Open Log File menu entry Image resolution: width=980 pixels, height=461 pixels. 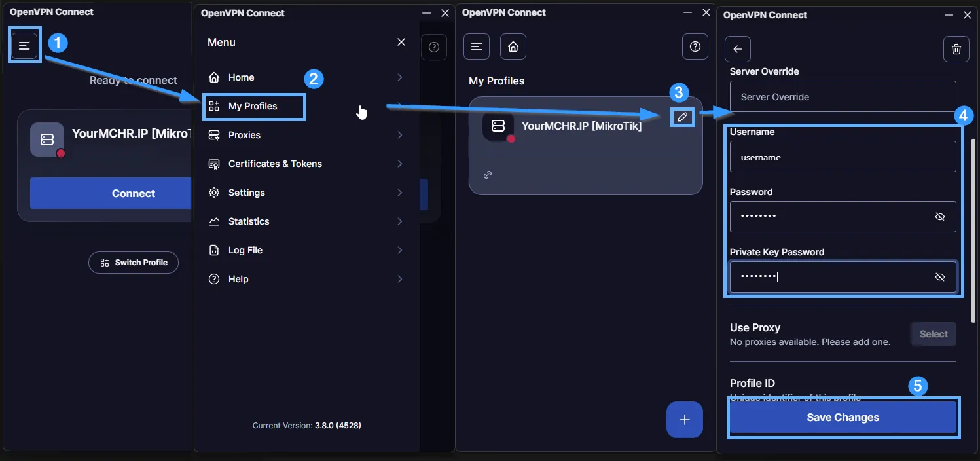click(306, 250)
